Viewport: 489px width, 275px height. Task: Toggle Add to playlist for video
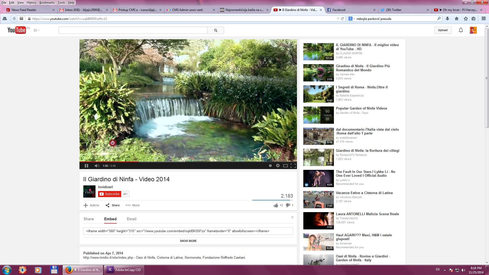tap(91, 205)
